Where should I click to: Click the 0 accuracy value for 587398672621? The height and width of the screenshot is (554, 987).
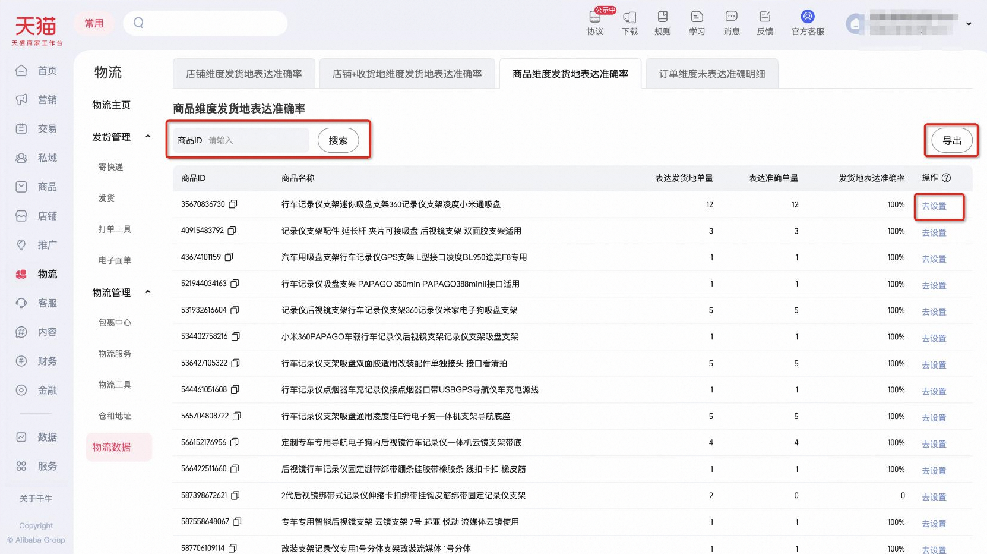pyautogui.click(x=903, y=495)
